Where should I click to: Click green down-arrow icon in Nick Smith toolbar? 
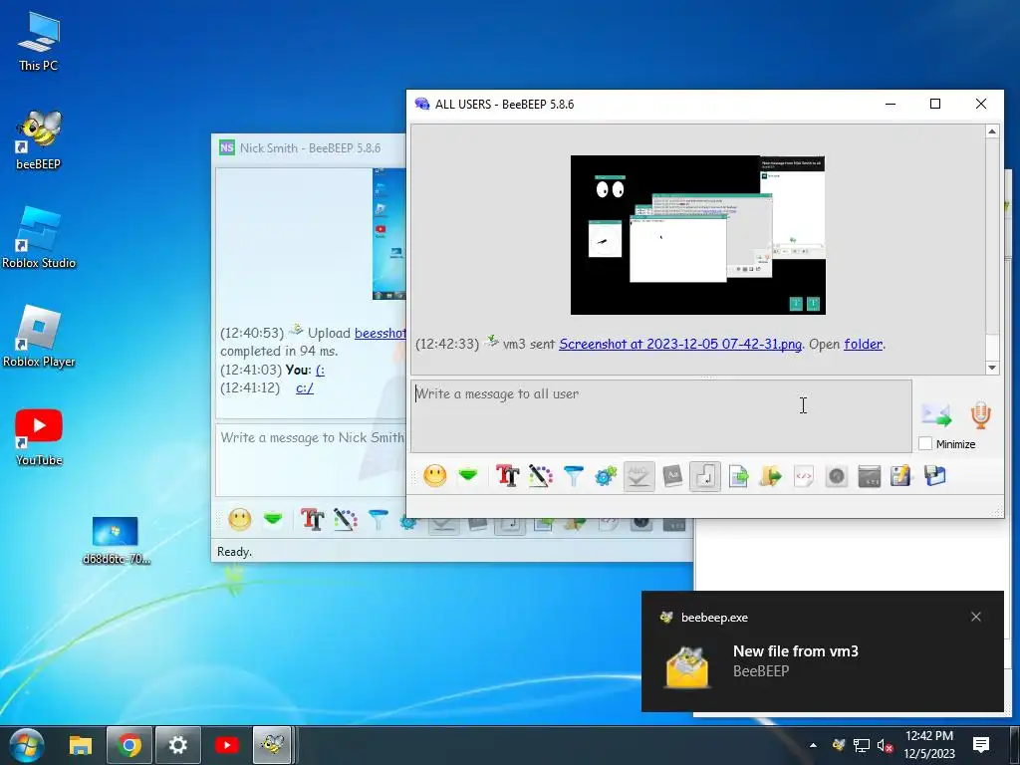click(273, 519)
